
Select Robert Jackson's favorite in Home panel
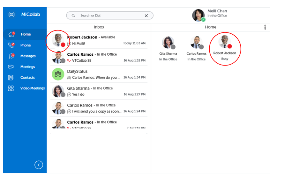tap(225, 48)
